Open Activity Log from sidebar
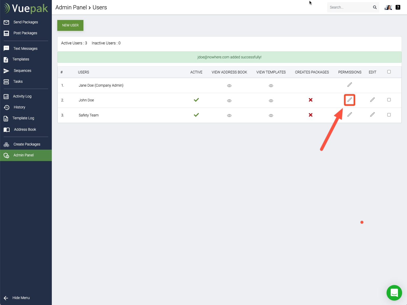The height and width of the screenshot is (305, 407). pyautogui.click(x=22, y=96)
